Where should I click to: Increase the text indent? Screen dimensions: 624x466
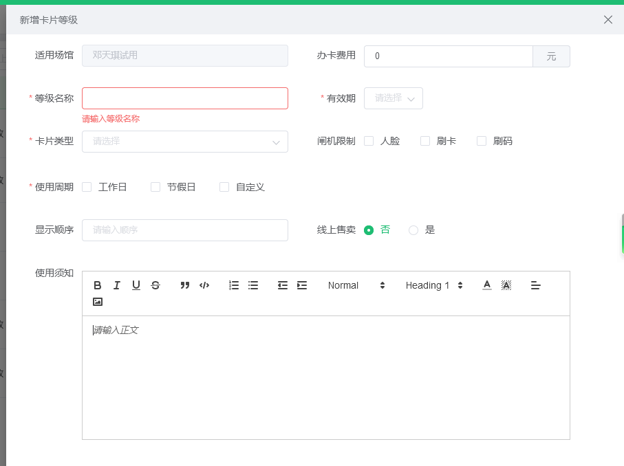301,285
